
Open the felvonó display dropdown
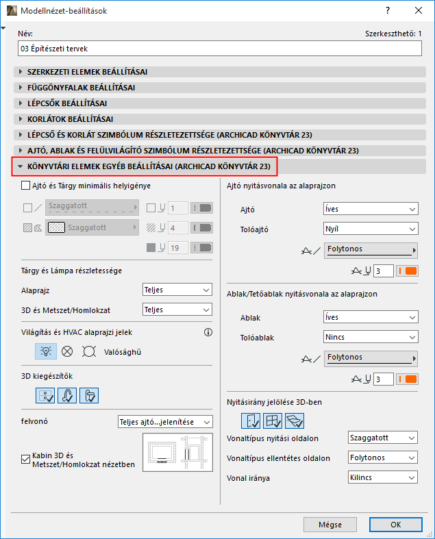pyautogui.click(x=165, y=422)
